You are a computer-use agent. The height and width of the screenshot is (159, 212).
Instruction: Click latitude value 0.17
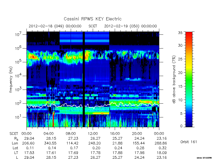(x=74, y=148)
